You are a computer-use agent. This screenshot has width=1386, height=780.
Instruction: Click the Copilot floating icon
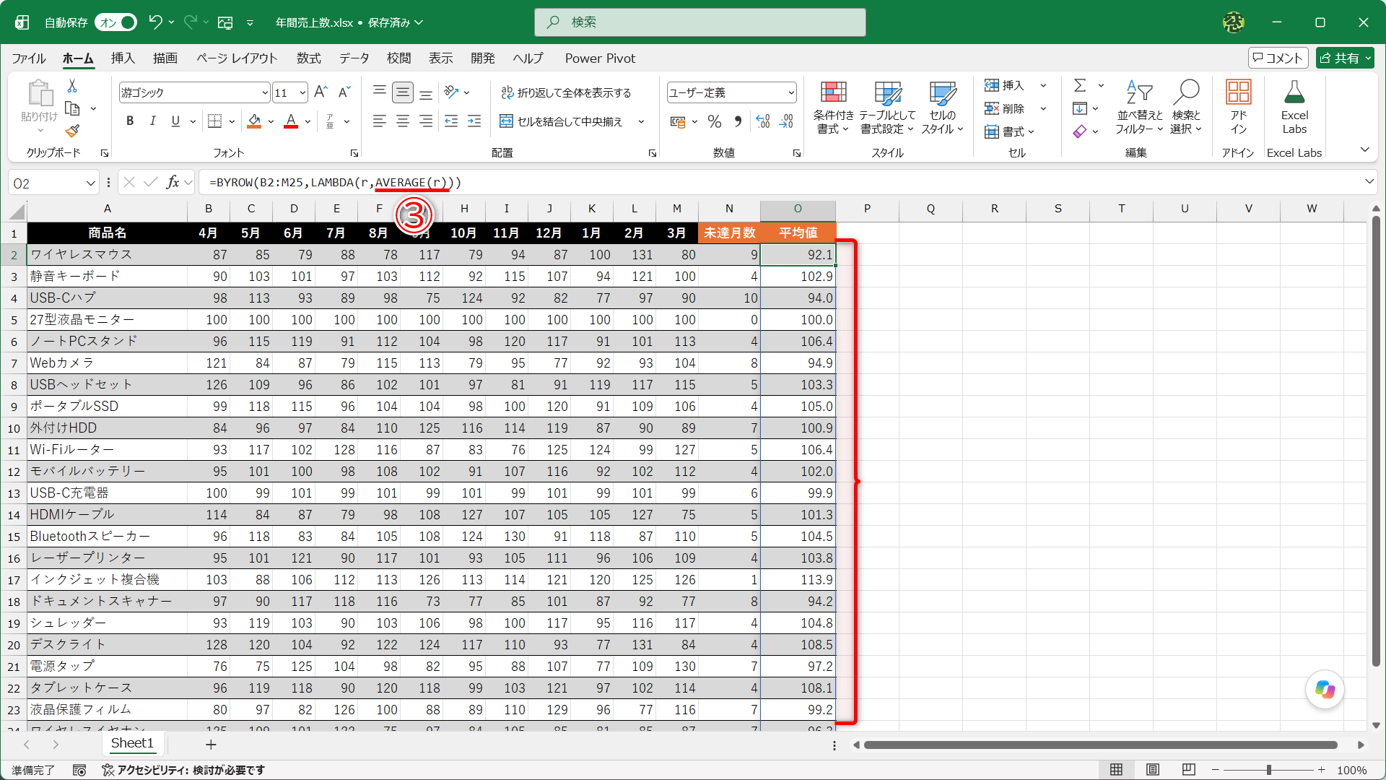click(1325, 690)
